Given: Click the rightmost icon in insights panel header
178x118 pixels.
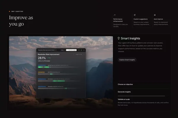Looking at the screenshot, I should [84, 50].
